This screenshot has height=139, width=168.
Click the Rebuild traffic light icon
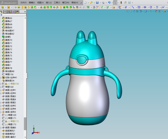pyautogui.click(x=121, y=3)
